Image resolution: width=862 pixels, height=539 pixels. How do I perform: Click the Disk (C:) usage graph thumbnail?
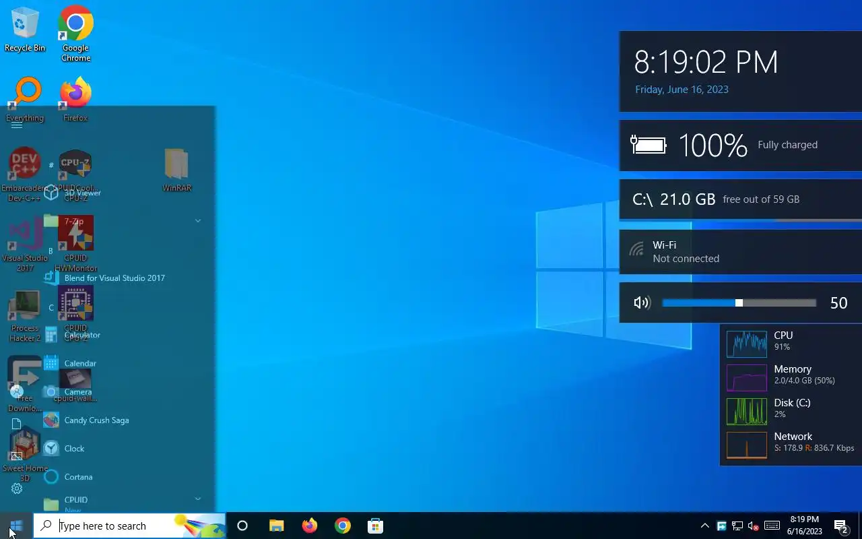(x=746, y=411)
